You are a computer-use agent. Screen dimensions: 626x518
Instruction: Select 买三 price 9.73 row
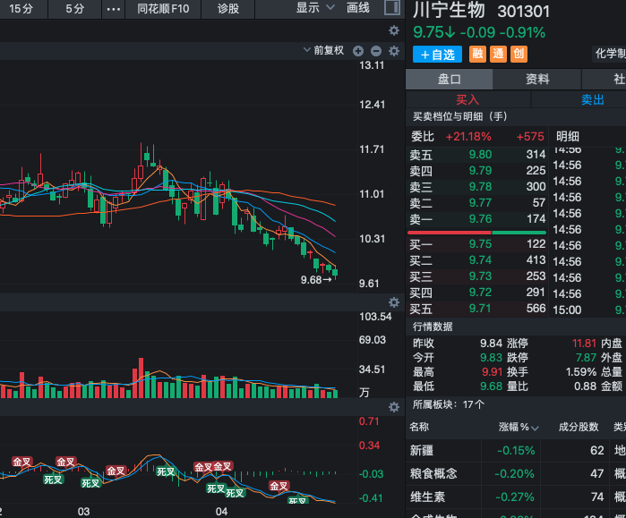pyautogui.click(x=477, y=276)
